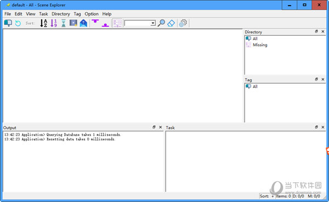This screenshot has height=202, width=329.
Task: Click the 'Querying Database' output log line
Action: (x=63, y=134)
